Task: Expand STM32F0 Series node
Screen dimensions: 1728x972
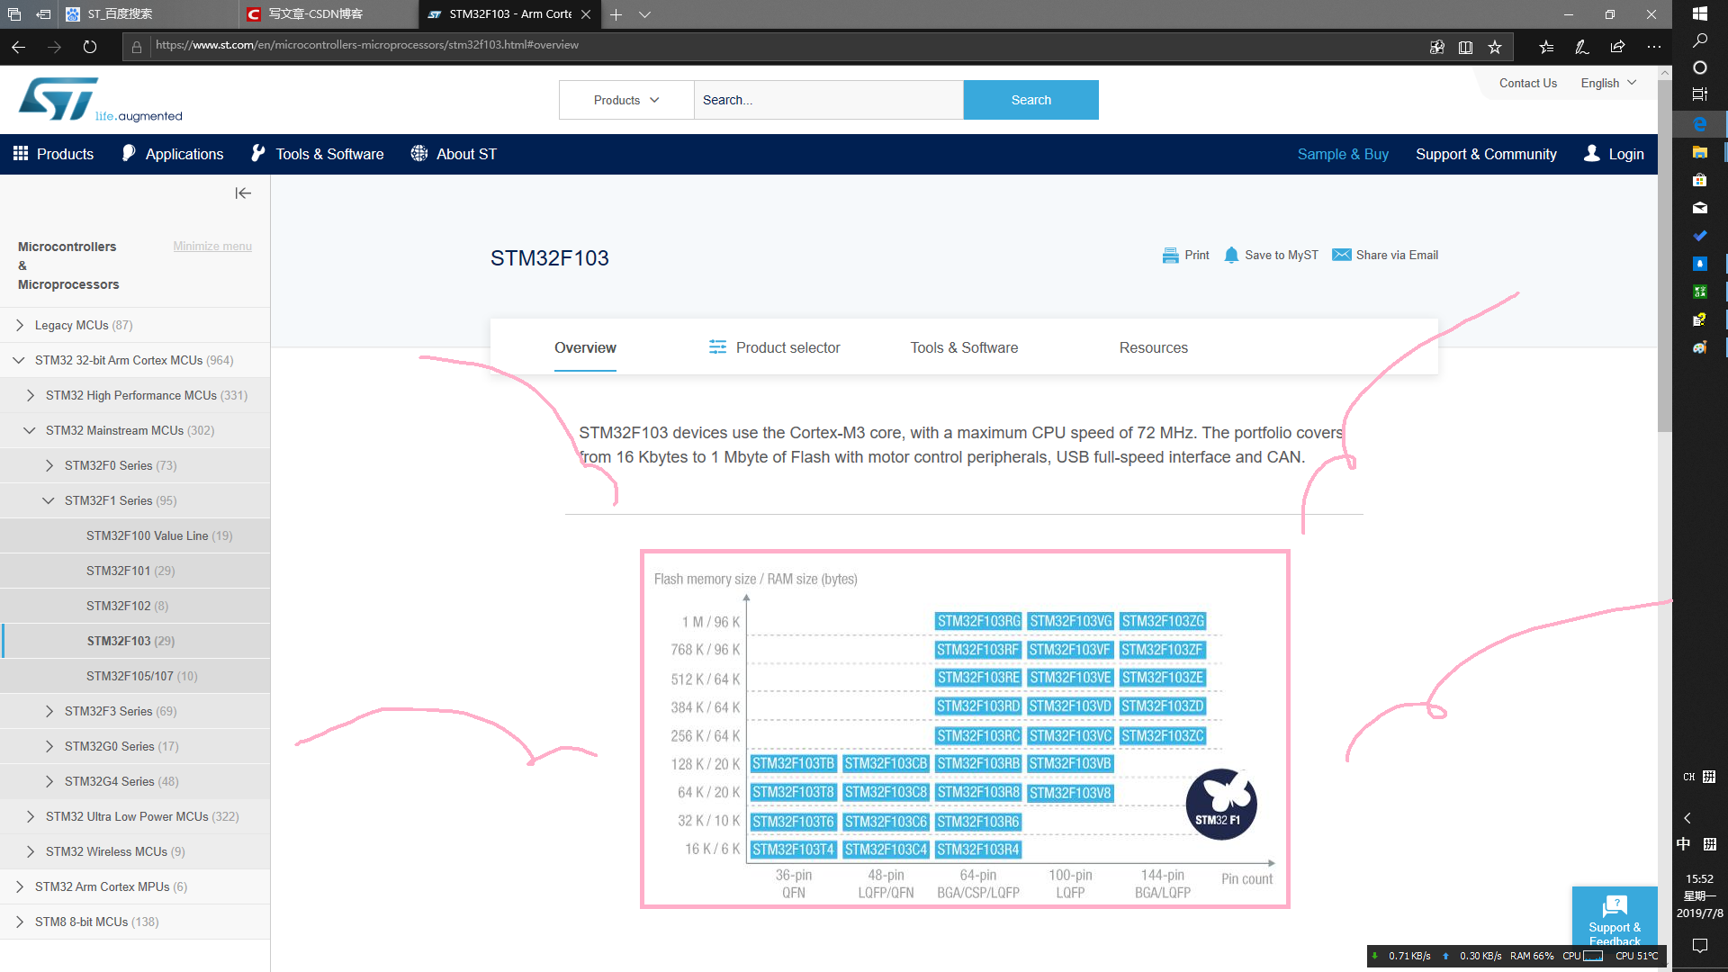Action: pos(49,465)
